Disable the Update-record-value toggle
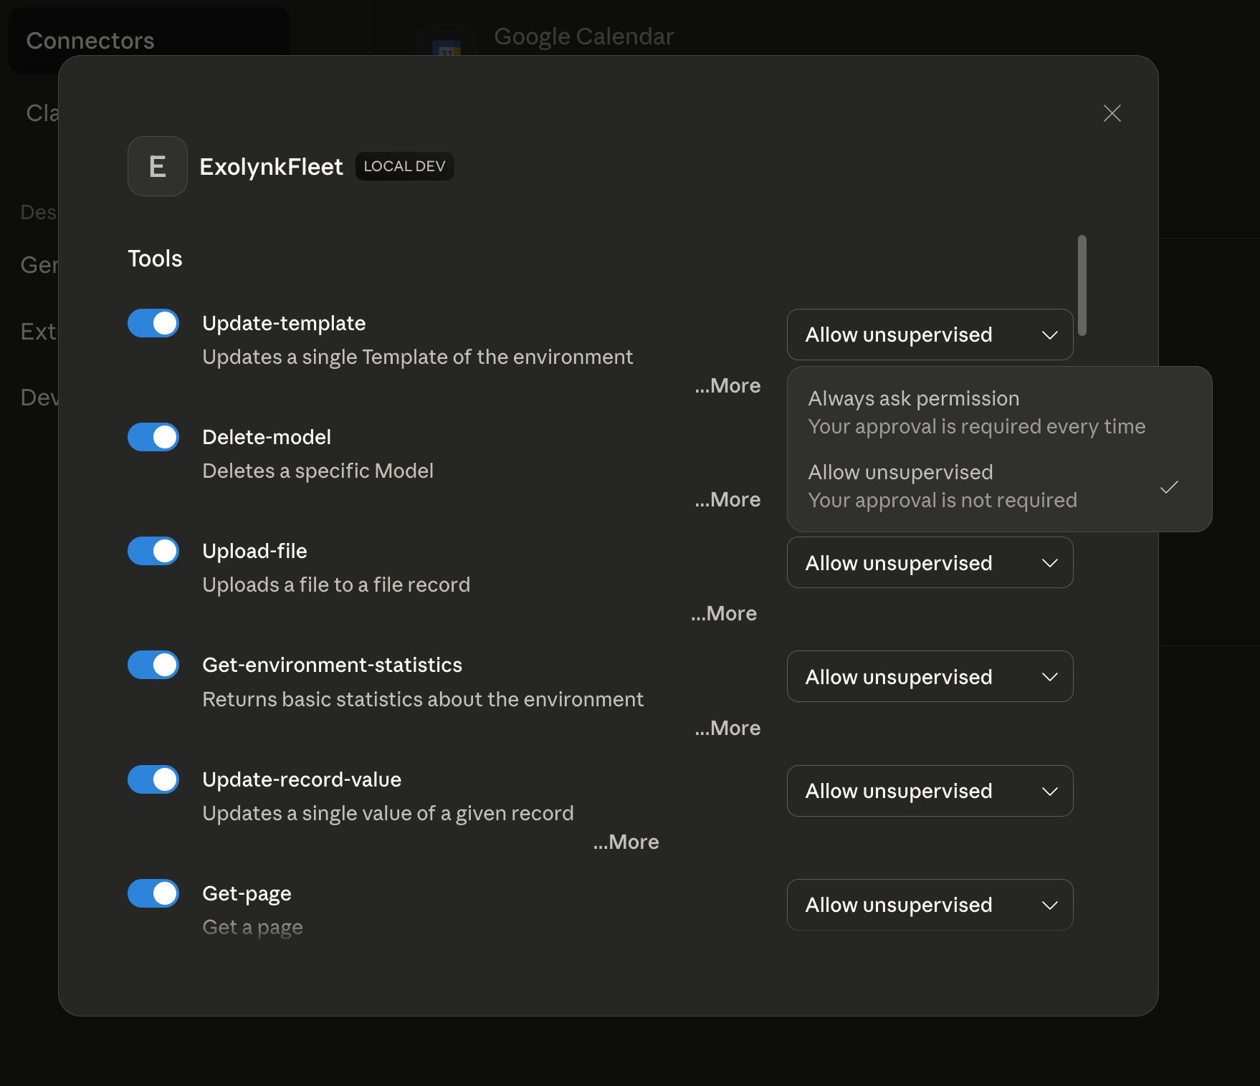 [153, 779]
